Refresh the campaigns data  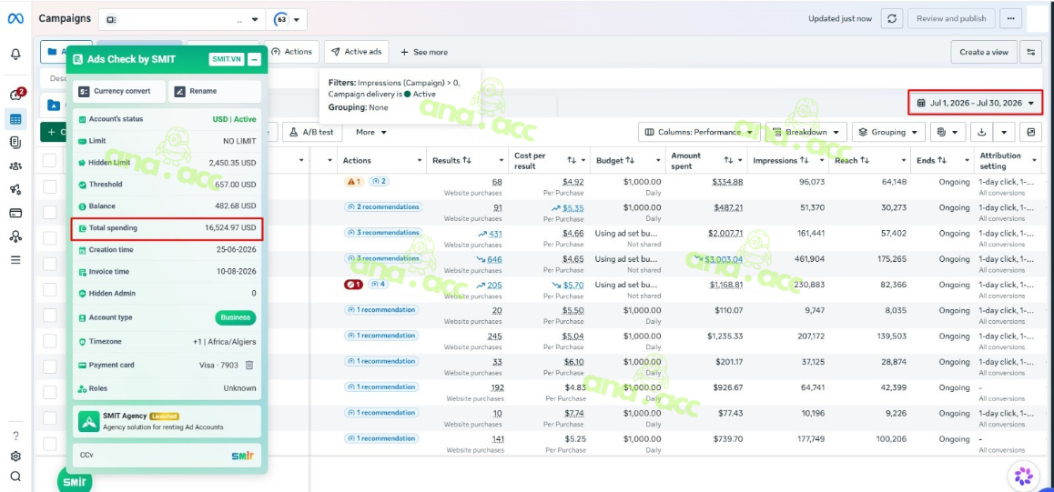[x=891, y=19]
